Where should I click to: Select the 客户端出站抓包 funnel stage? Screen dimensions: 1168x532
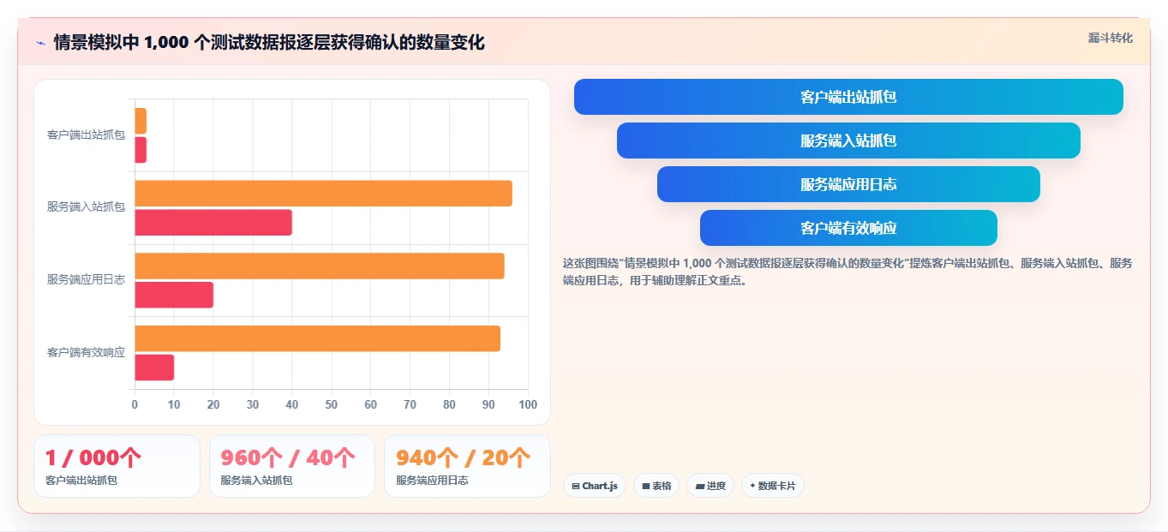pyautogui.click(x=848, y=97)
